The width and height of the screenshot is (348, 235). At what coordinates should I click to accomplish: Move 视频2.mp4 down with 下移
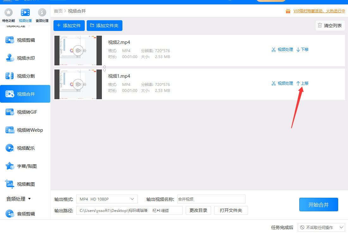[x=302, y=50]
